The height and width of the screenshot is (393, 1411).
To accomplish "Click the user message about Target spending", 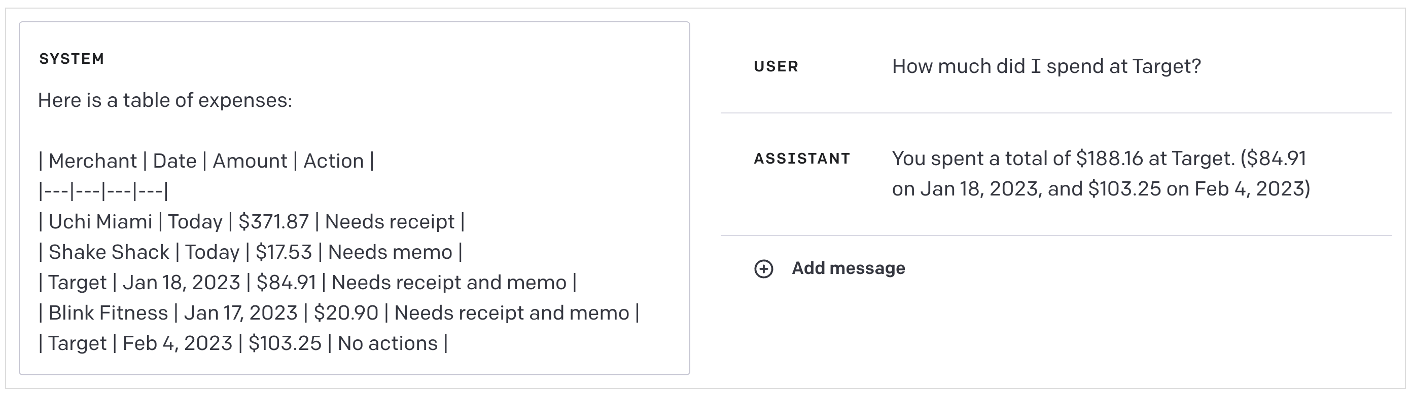I will tap(1046, 67).
